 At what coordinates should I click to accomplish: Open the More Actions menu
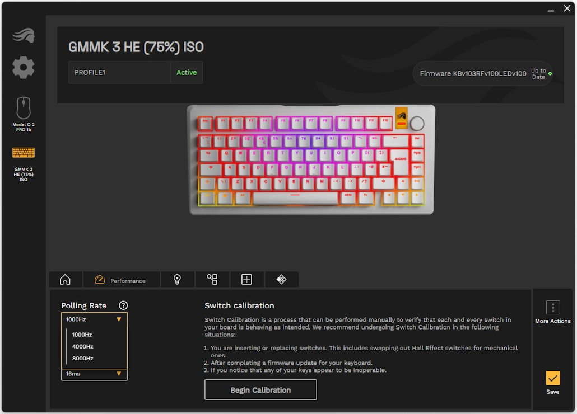point(553,312)
